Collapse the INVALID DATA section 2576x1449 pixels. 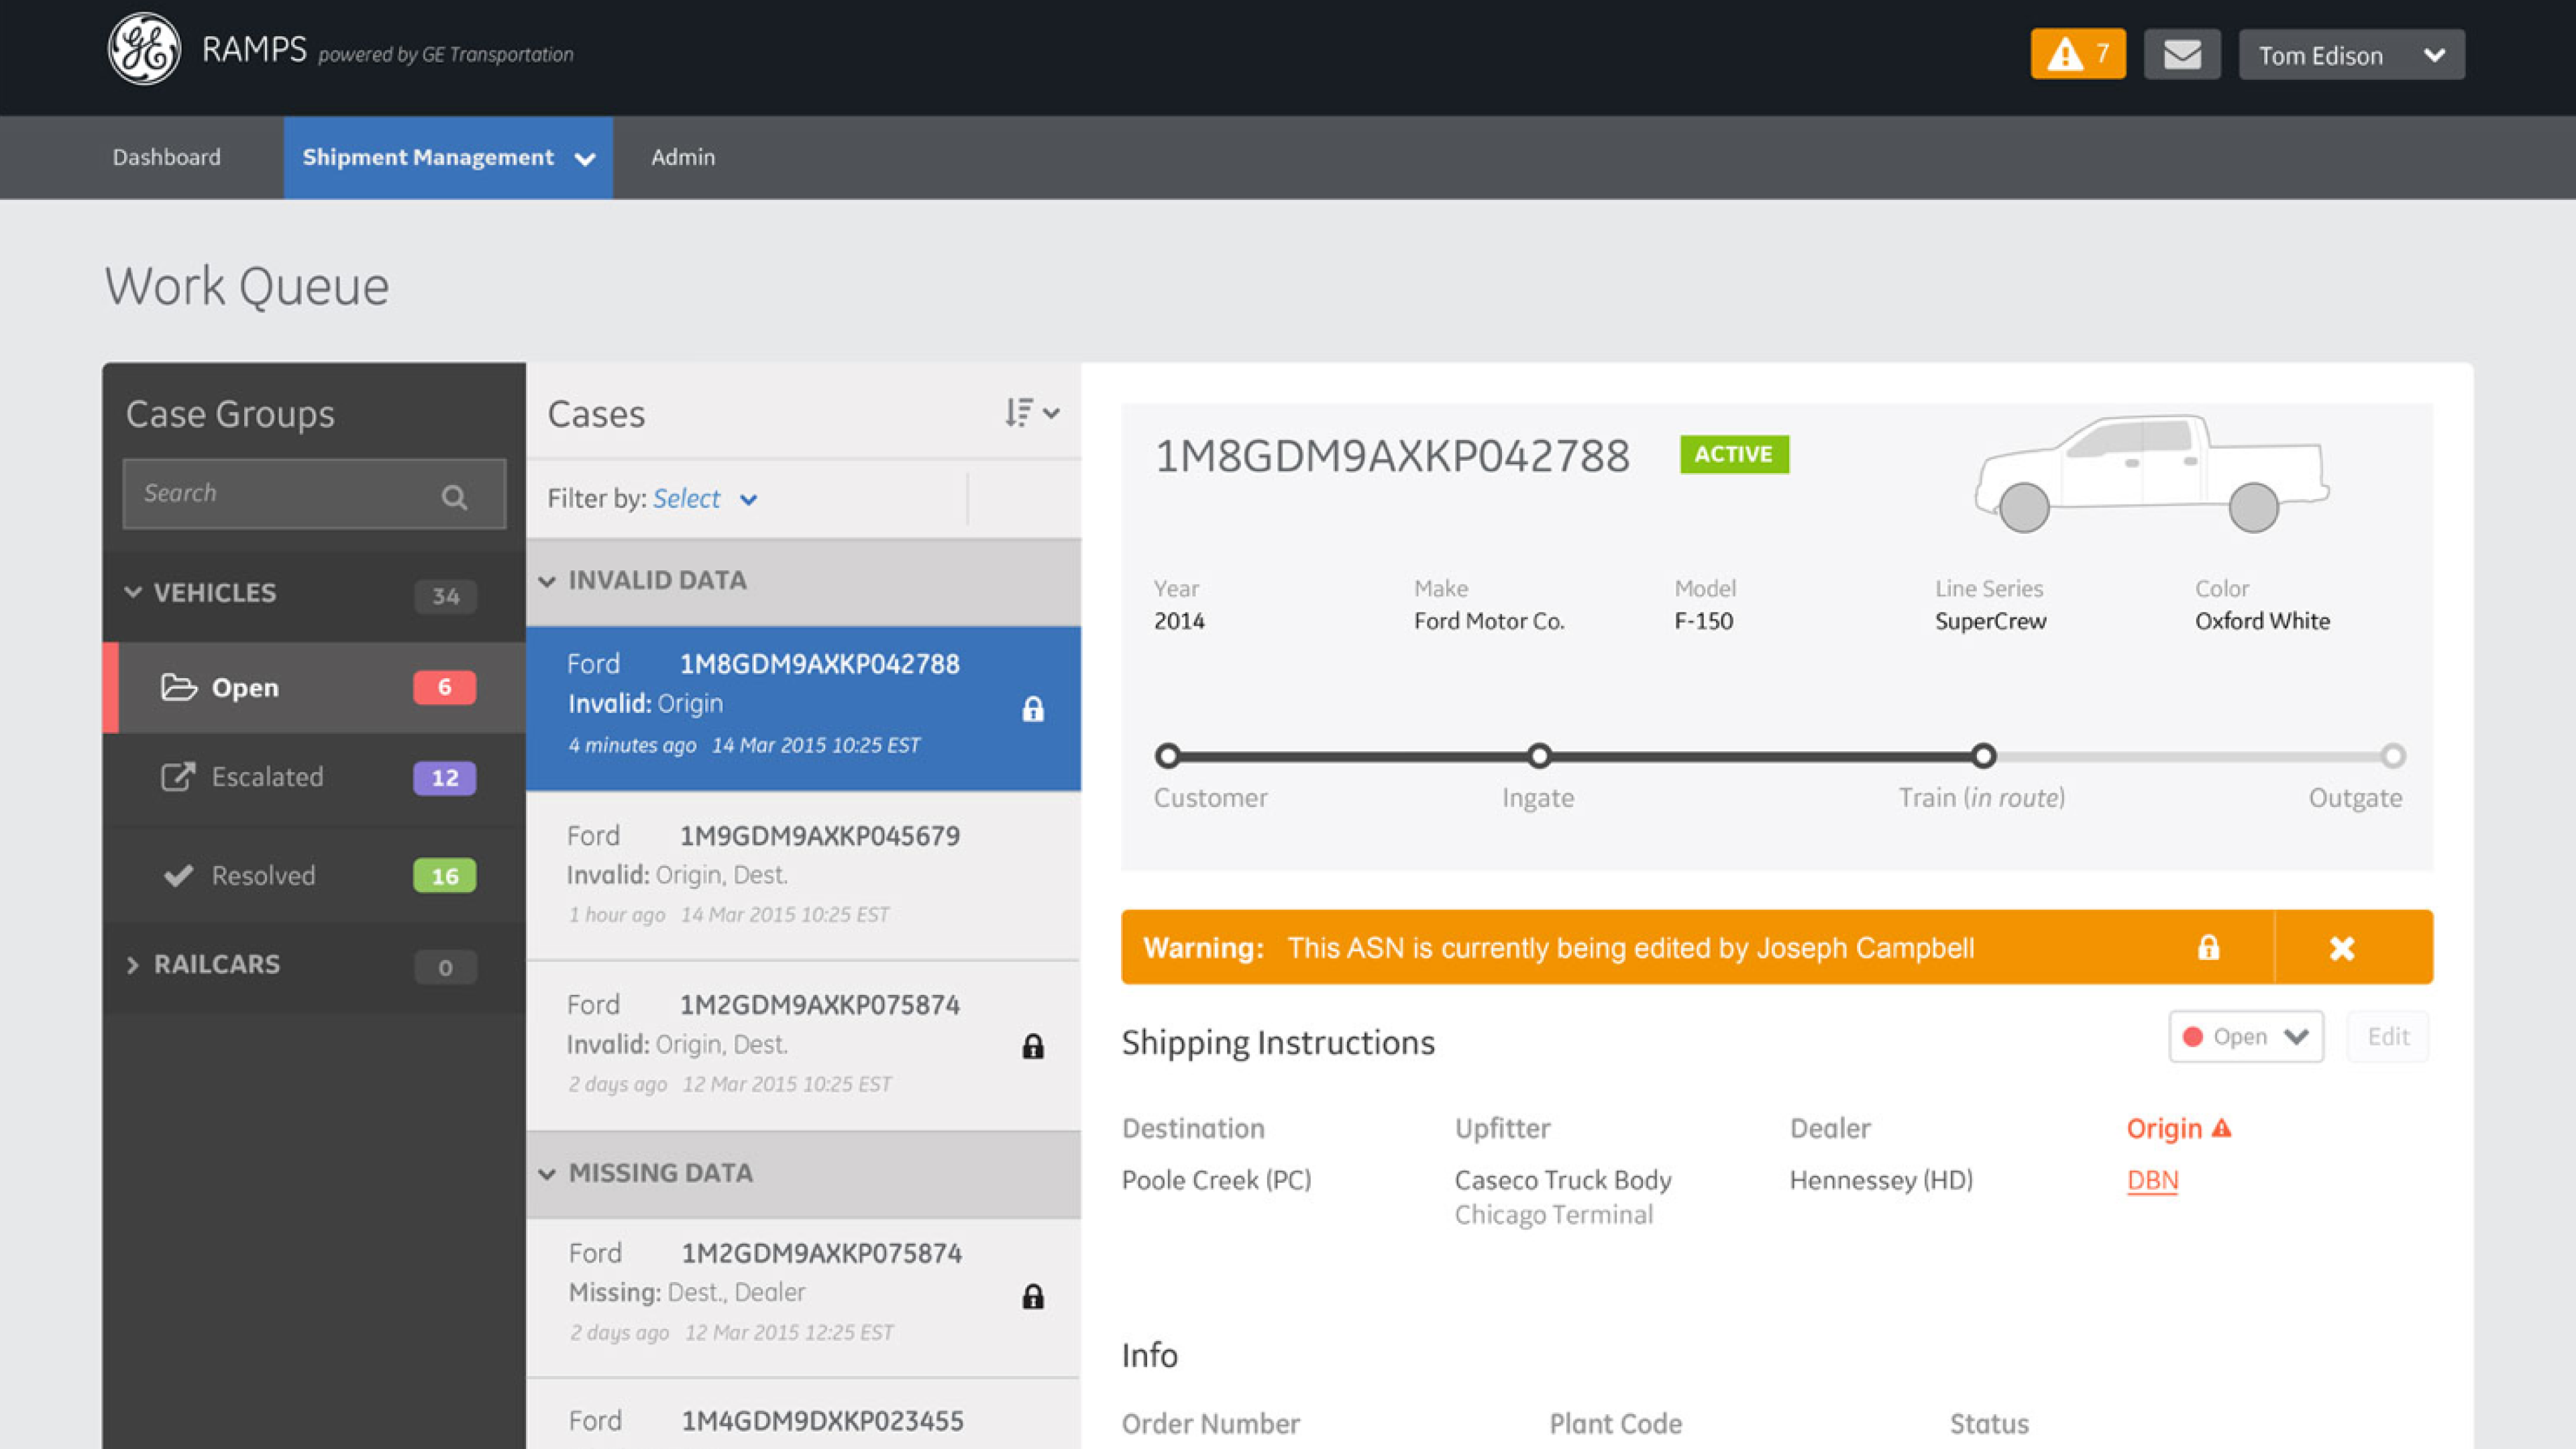coord(547,581)
